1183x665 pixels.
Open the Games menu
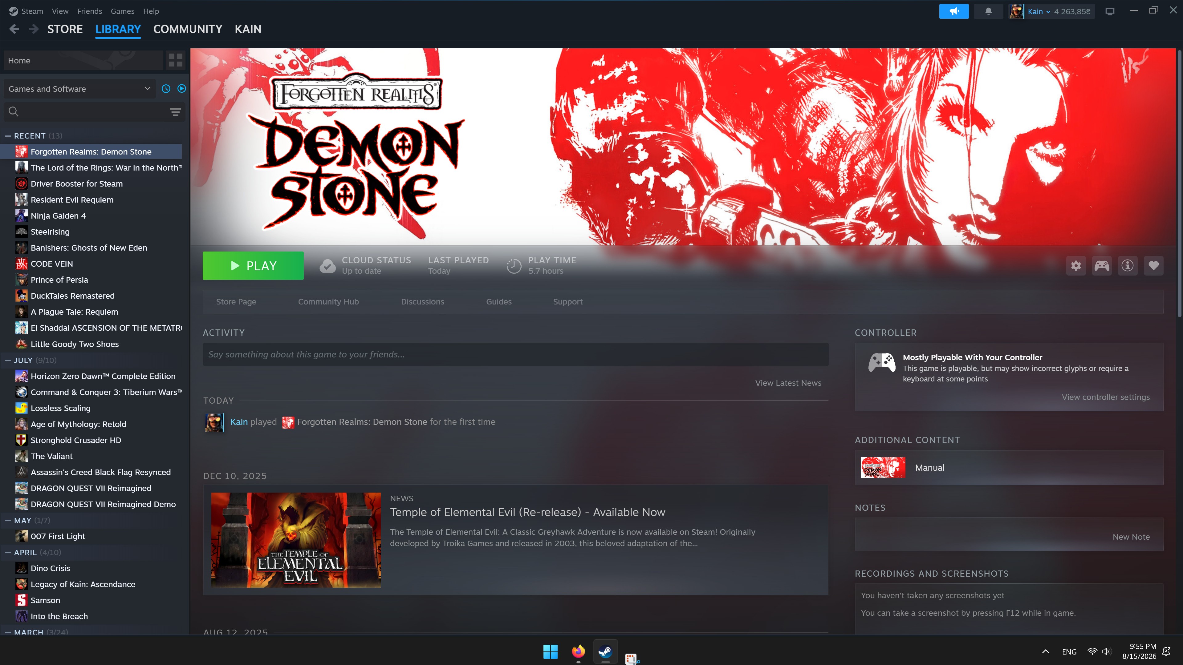(123, 11)
